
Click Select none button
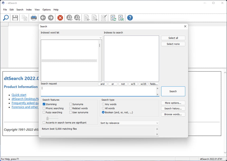coord(173,44)
